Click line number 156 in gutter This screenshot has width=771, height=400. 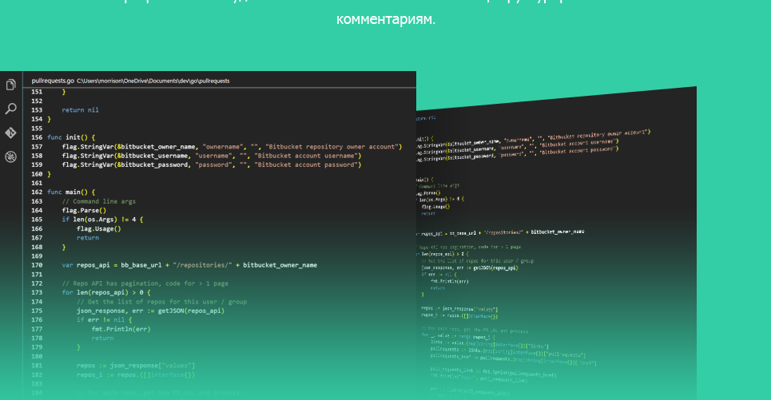point(37,137)
